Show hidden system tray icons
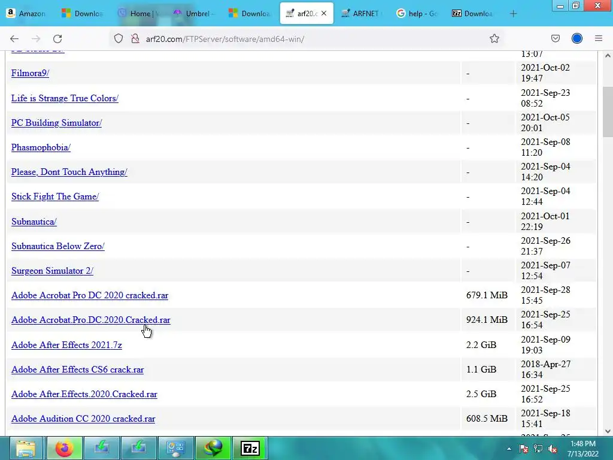The height and width of the screenshot is (460, 613). (509, 449)
